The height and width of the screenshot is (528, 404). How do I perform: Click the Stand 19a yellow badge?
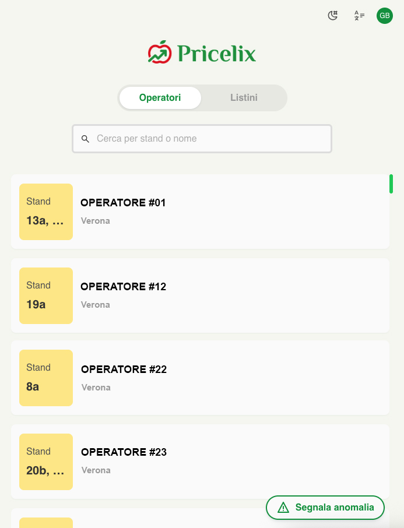tap(46, 295)
